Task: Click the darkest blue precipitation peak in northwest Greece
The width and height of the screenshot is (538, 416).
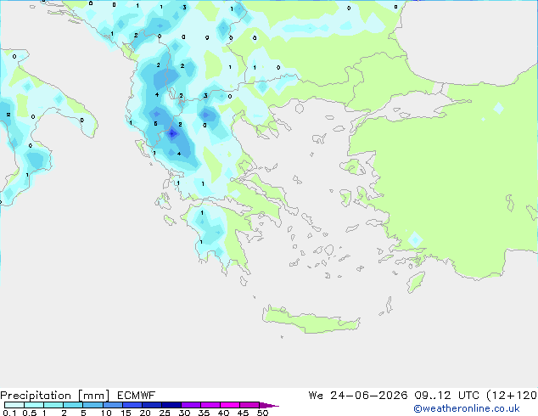Action: point(172,133)
